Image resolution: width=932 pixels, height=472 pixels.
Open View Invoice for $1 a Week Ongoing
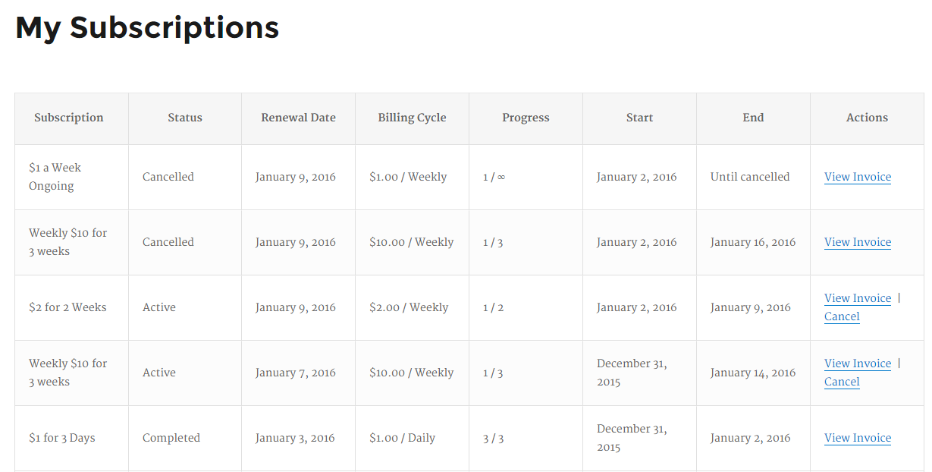coord(858,177)
